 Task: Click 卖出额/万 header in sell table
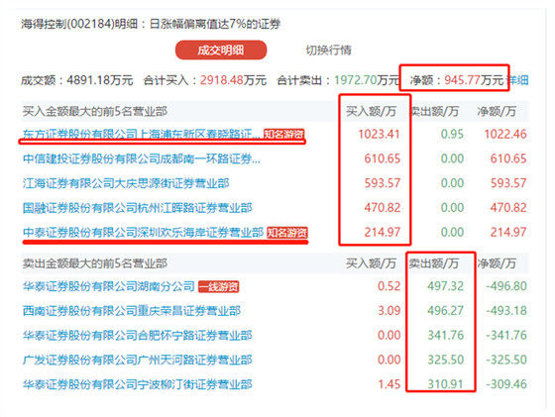434,263
